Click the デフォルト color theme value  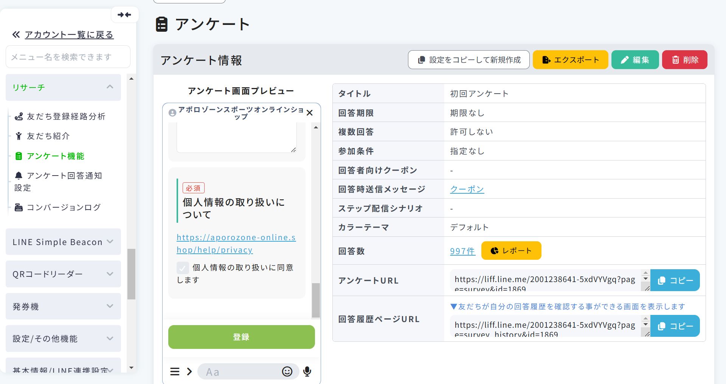[x=469, y=227]
